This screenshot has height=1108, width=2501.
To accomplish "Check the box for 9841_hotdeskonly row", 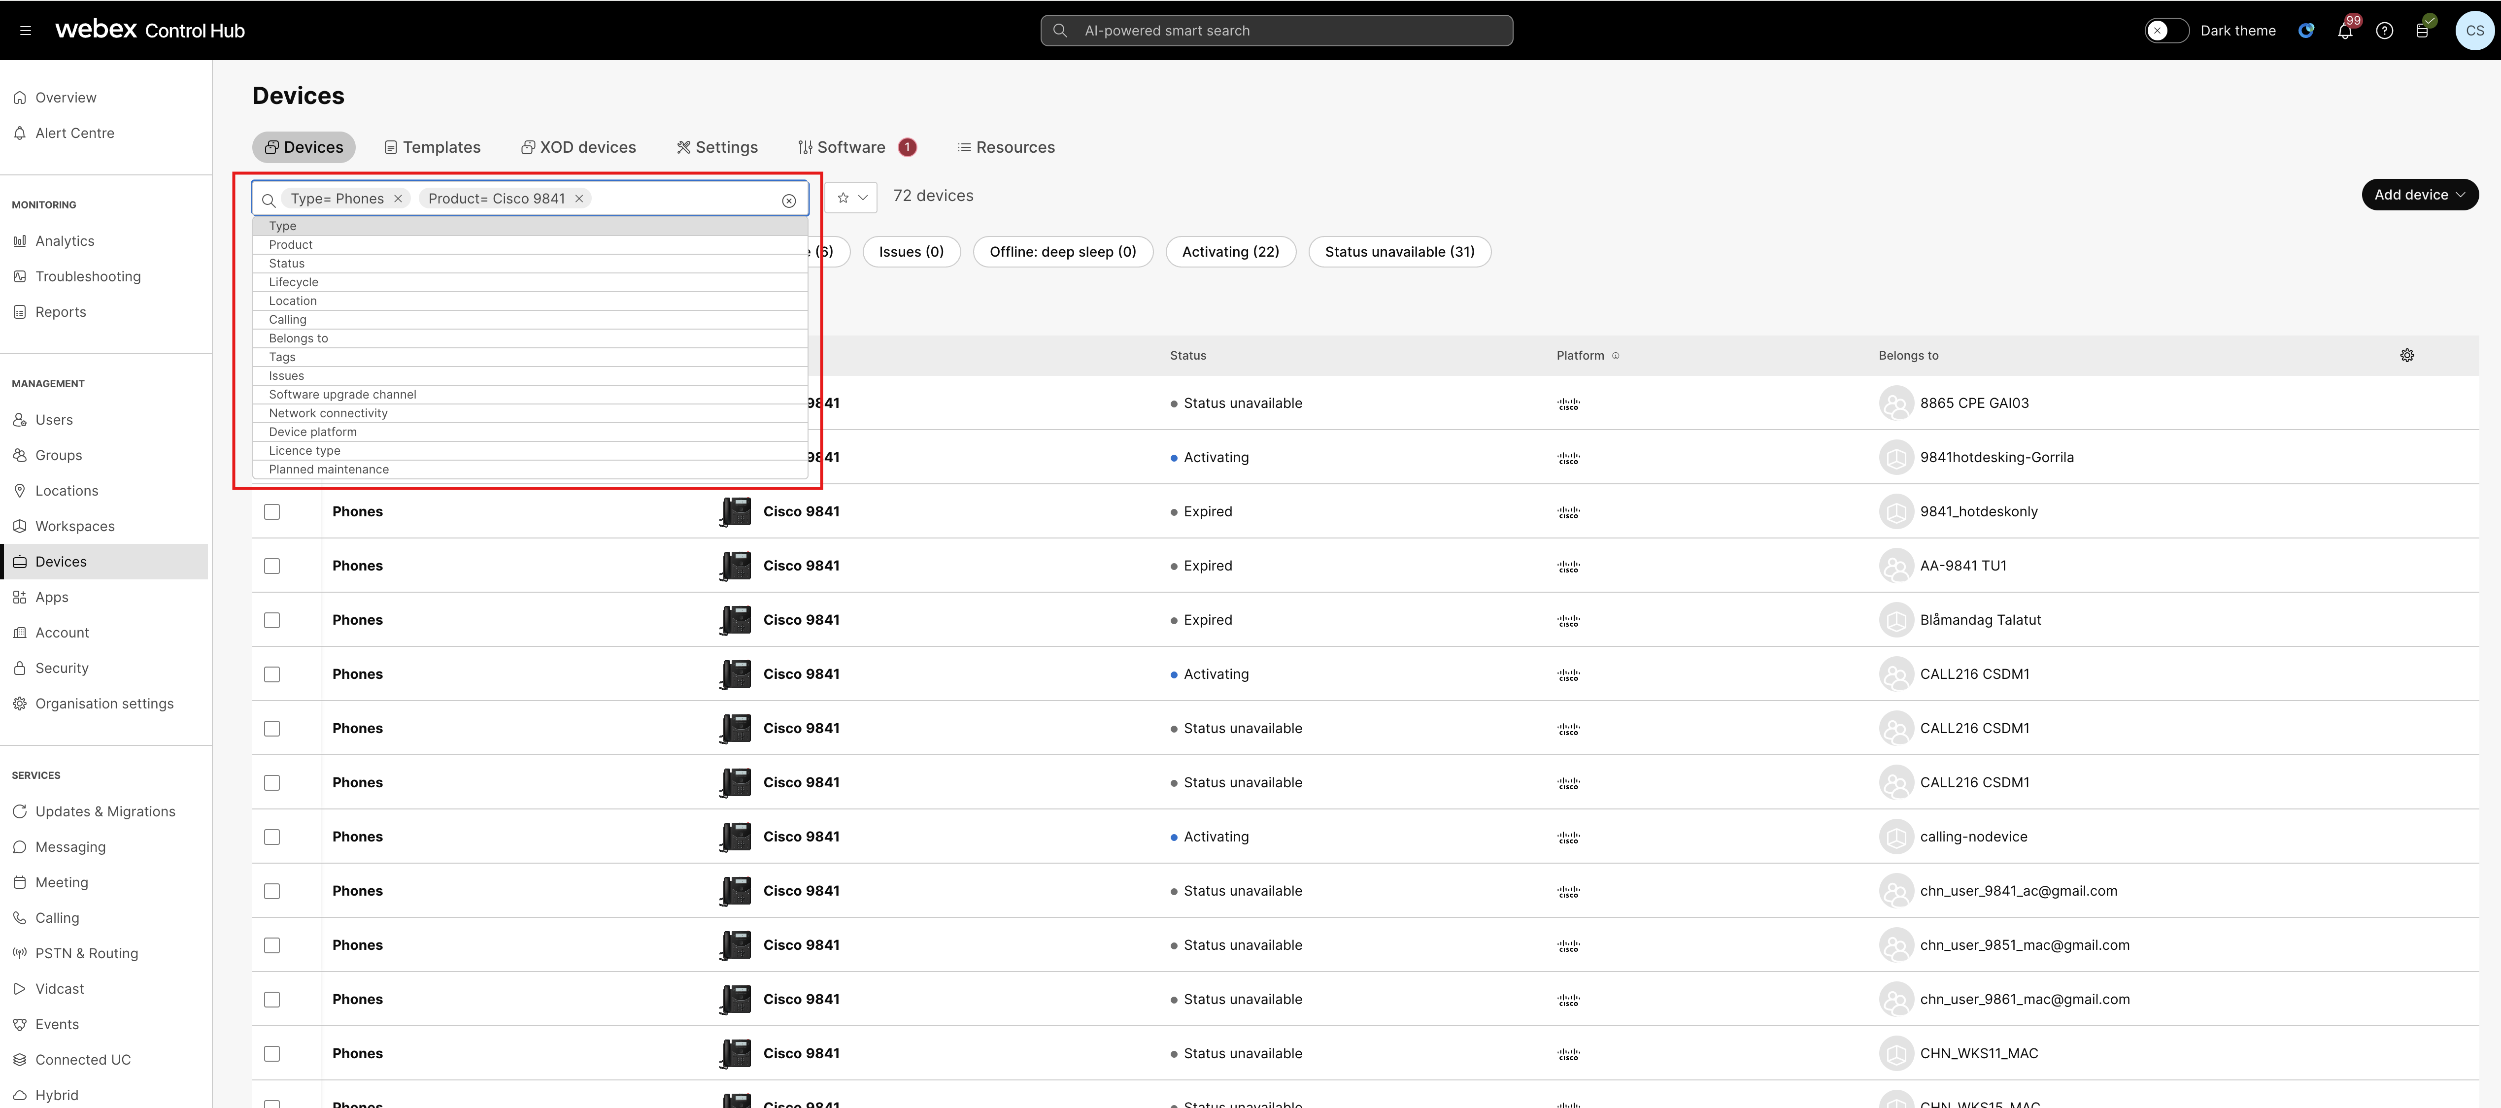I will [272, 512].
